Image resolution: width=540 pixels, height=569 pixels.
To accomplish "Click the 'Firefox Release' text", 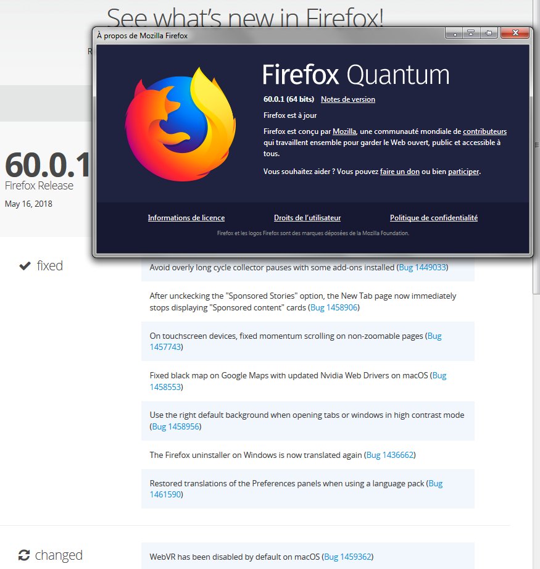I will click(x=39, y=185).
